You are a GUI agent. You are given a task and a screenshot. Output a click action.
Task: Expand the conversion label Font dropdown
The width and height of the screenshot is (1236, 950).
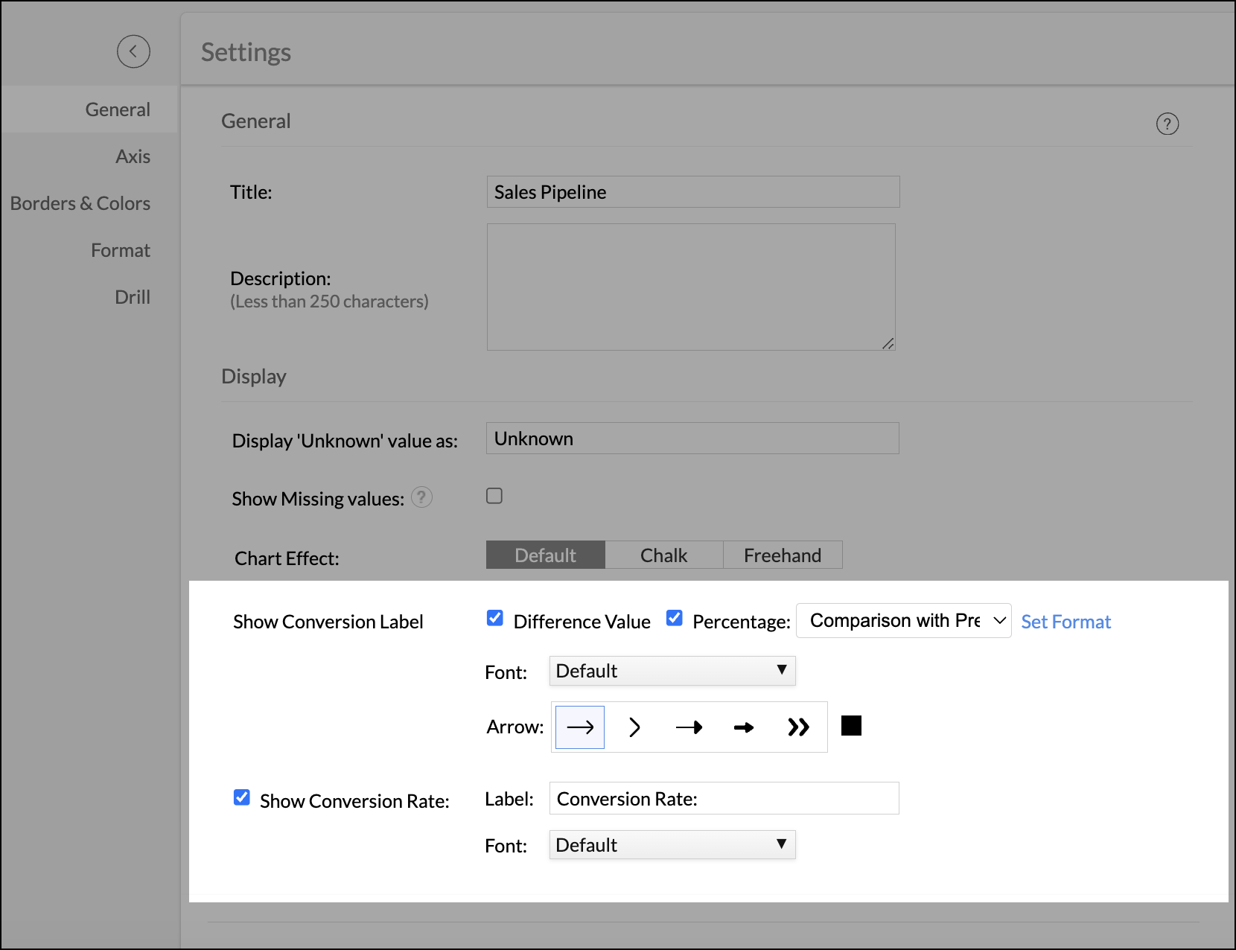pyautogui.click(x=672, y=671)
